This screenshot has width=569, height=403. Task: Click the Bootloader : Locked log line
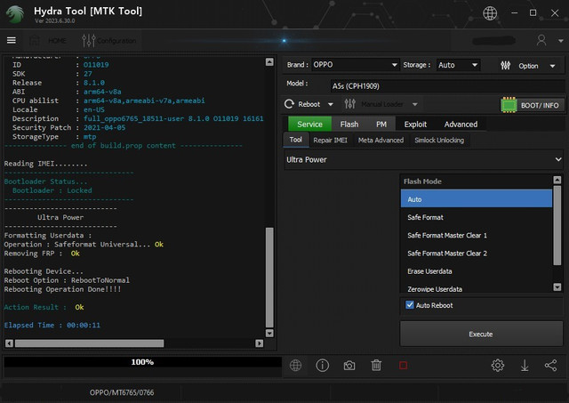point(52,190)
